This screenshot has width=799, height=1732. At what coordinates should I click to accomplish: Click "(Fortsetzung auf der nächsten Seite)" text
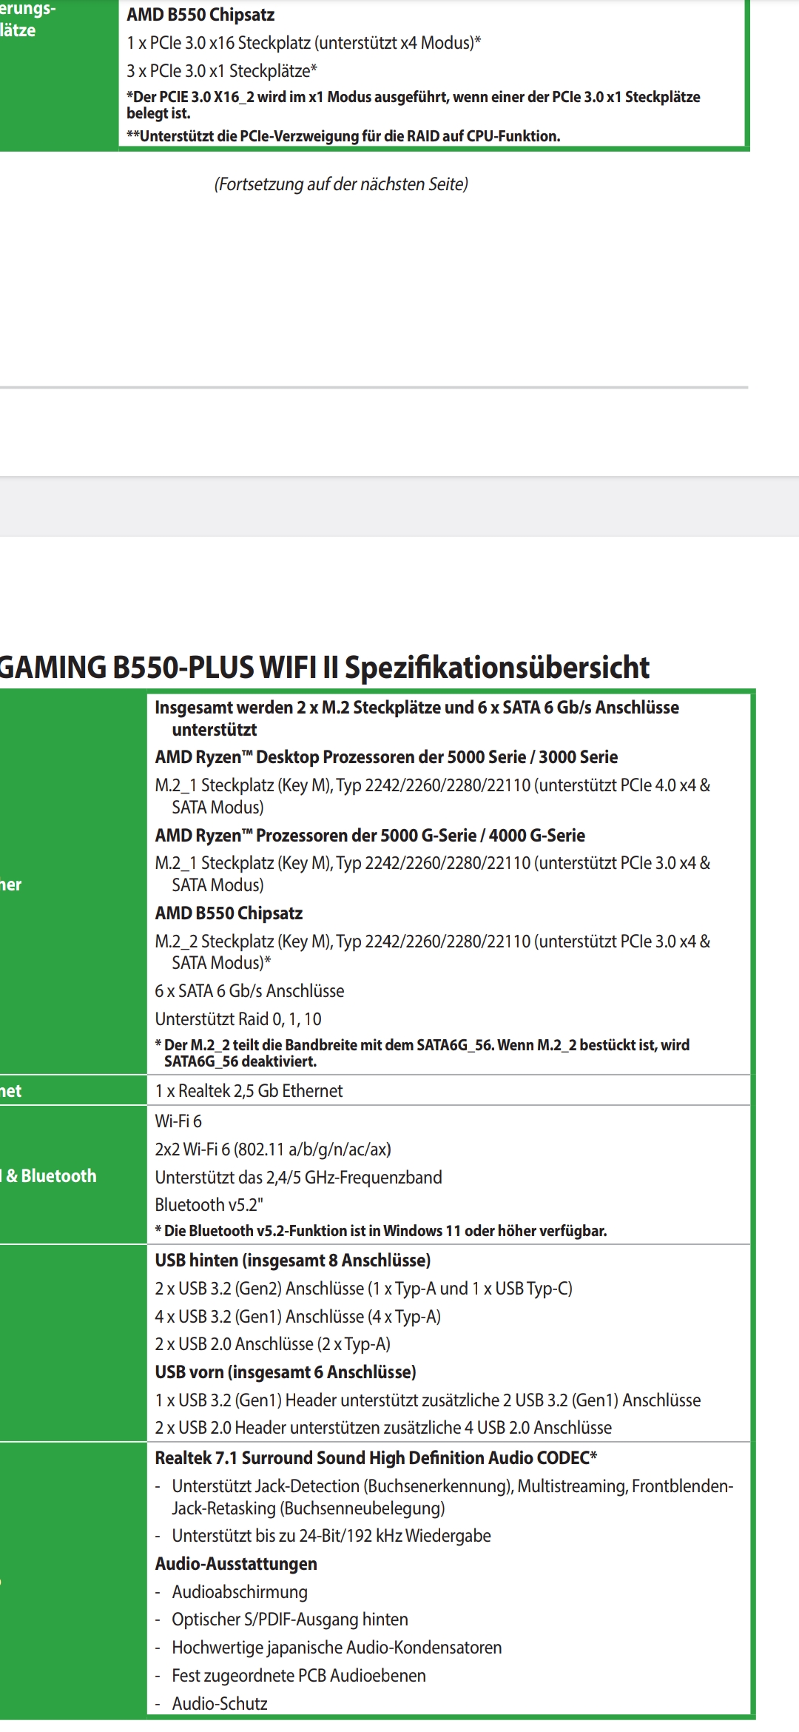click(x=341, y=184)
